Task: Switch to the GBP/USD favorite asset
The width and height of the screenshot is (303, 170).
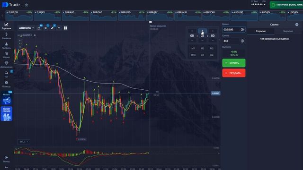Action: [x=132, y=16]
